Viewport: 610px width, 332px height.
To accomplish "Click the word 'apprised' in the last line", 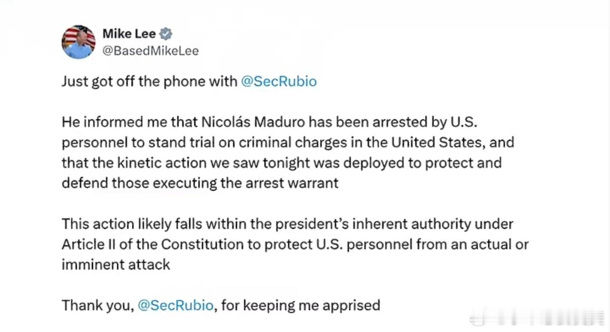I will (x=351, y=305).
